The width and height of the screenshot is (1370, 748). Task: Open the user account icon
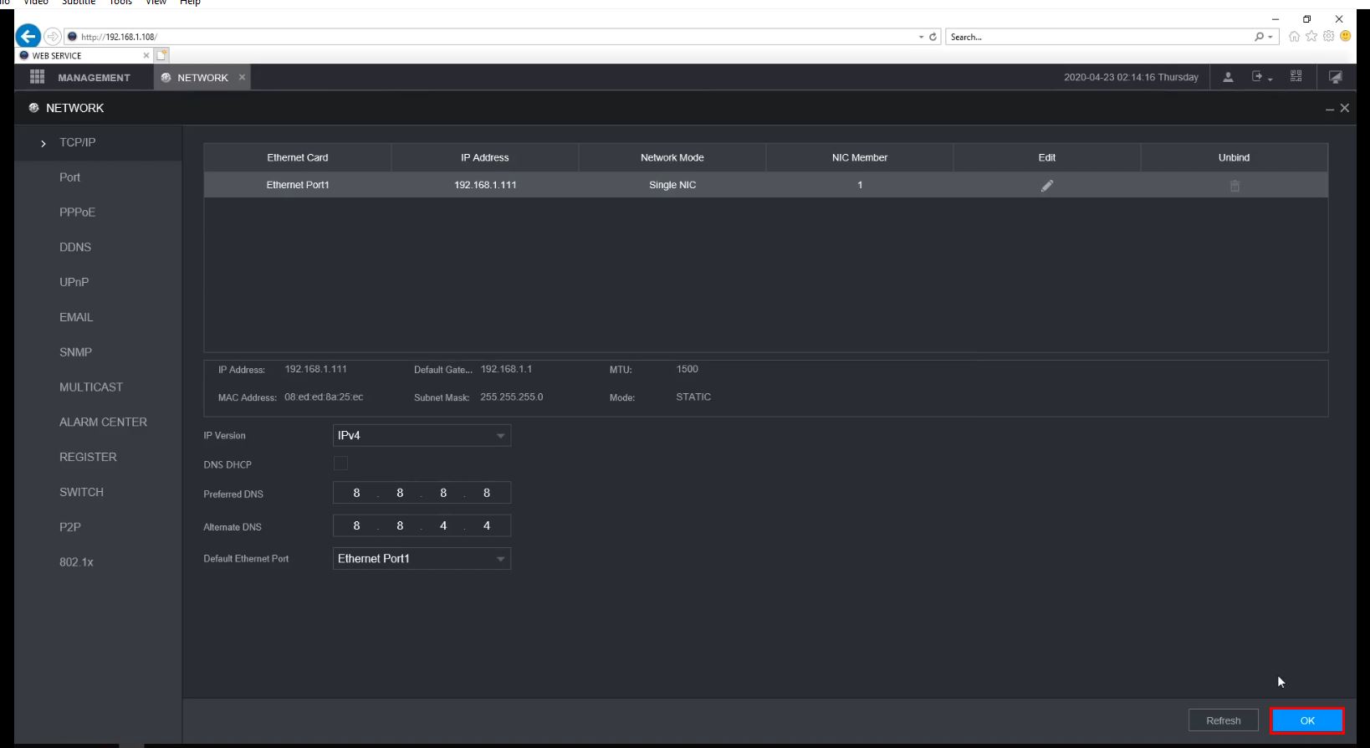point(1228,77)
